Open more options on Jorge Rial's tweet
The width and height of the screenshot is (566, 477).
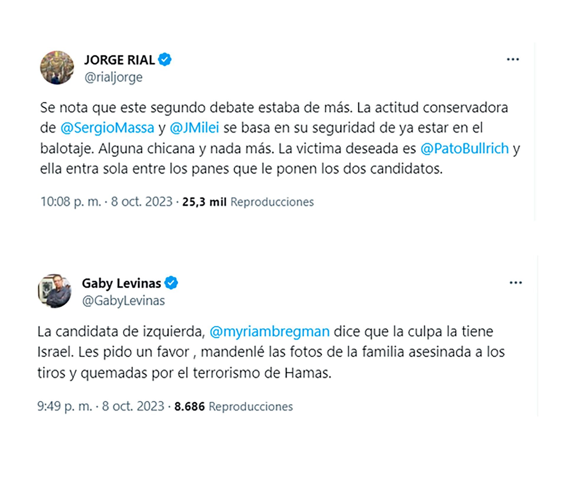(513, 60)
